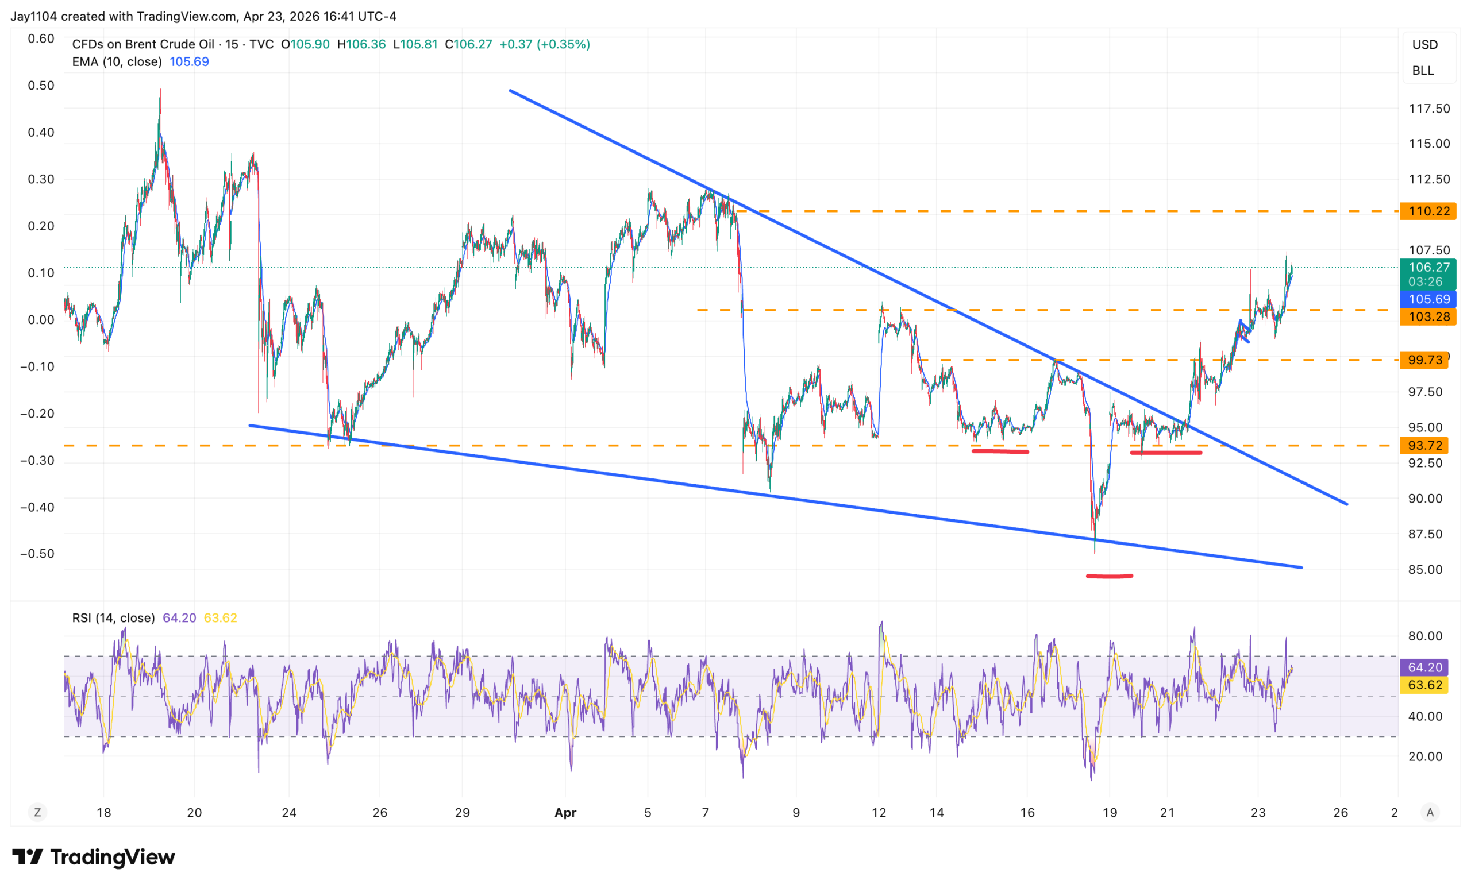Click the purple 64.20 RSI value label
Viewport: 1471px width, 888px height.
pos(1424,667)
